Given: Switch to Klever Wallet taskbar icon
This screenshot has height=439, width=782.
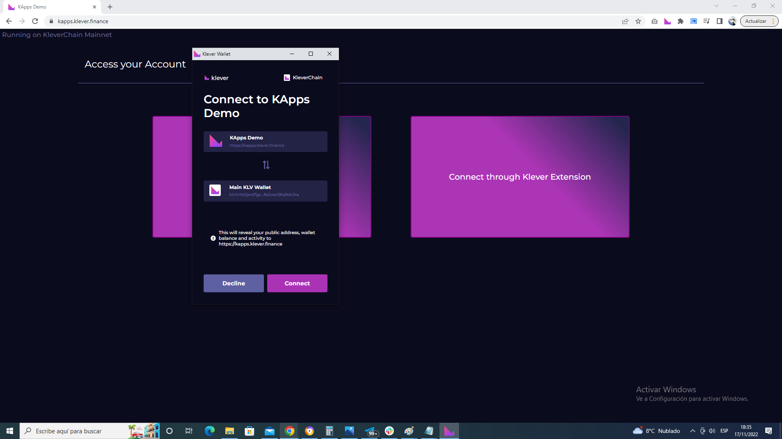Looking at the screenshot, I should [x=449, y=431].
